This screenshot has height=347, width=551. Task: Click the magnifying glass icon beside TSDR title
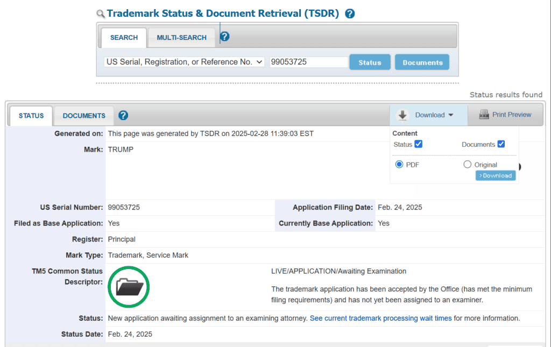(101, 13)
